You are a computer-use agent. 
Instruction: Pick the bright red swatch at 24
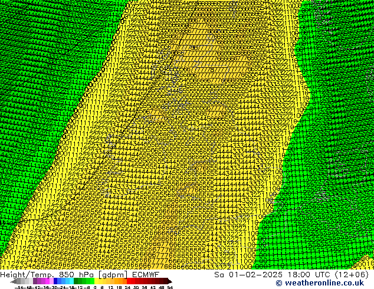(129, 281)
